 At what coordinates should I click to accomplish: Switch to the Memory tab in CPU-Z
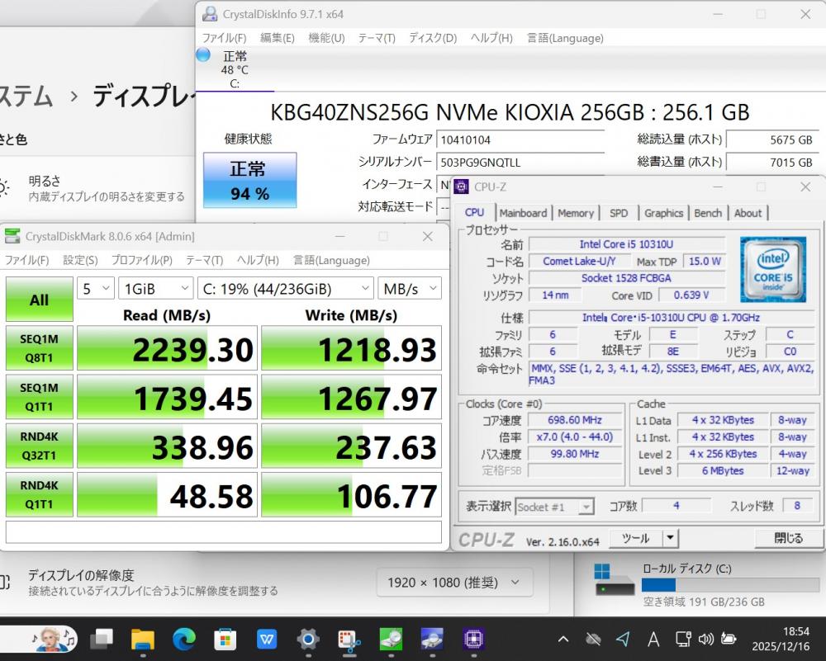(x=576, y=213)
